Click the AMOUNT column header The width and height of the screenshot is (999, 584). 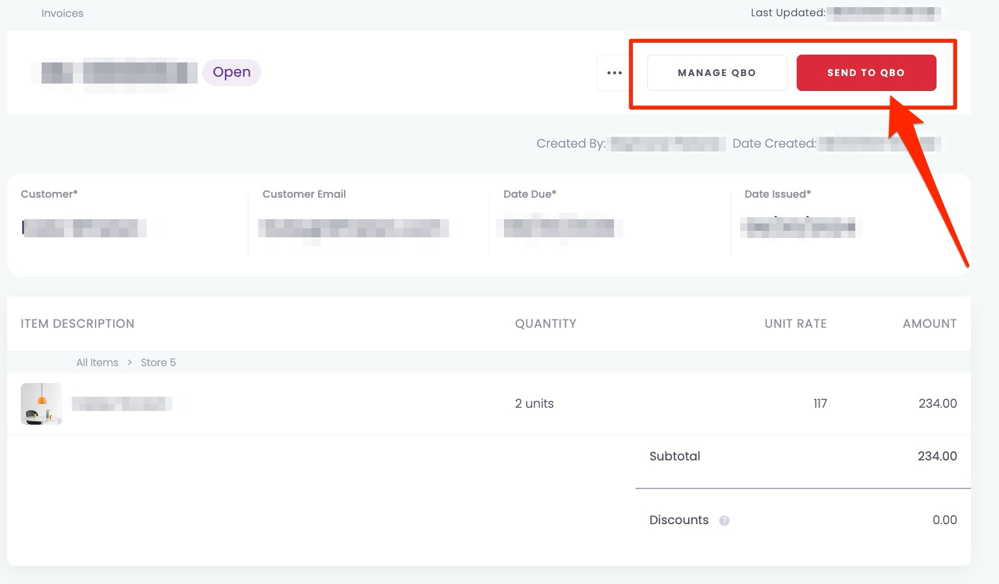point(929,323)
